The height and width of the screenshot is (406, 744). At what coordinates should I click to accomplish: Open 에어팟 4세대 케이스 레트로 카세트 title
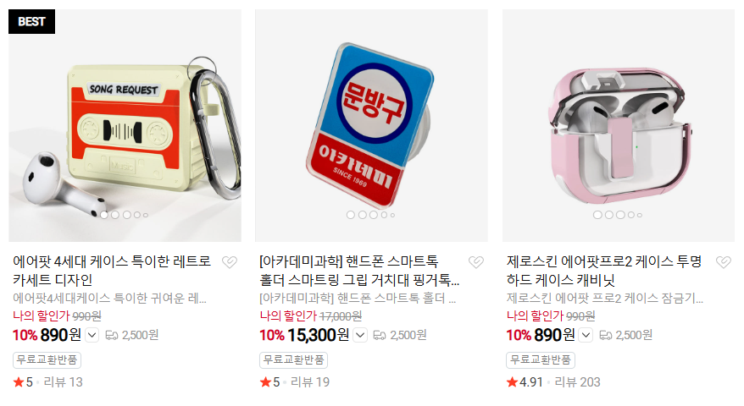coord(112,271)
